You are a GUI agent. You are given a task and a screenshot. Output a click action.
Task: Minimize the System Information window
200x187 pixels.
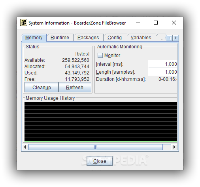pos(138,23)
